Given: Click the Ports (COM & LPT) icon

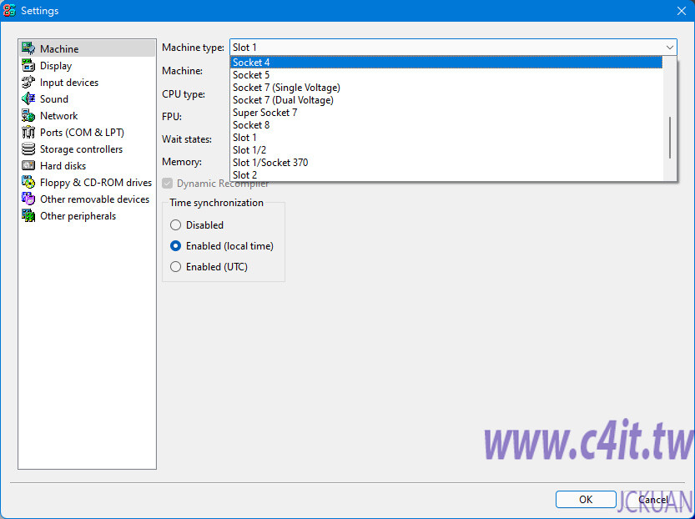Looking at the screenshot, I should click(x=28, y=133).
